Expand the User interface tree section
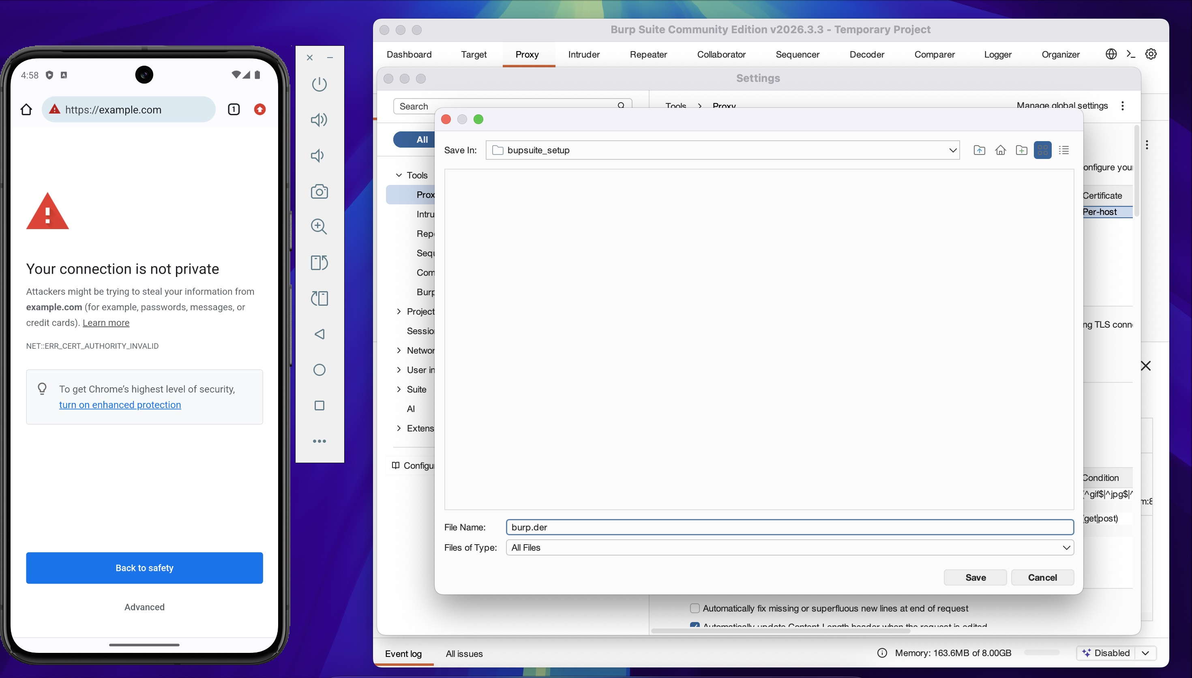 click(399, 370)
